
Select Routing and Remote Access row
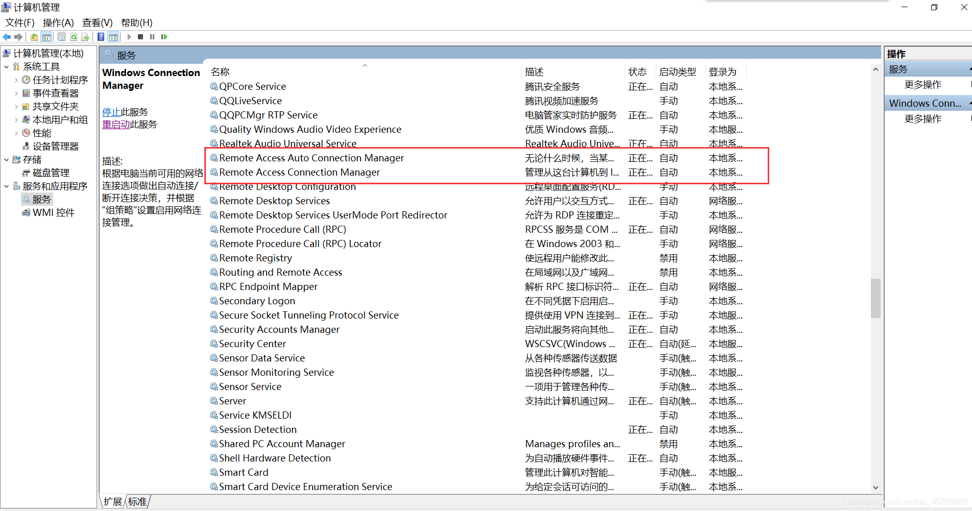[x=477, y=272]
